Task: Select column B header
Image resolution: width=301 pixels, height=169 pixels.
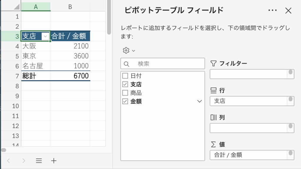Action: click(70, 7)
